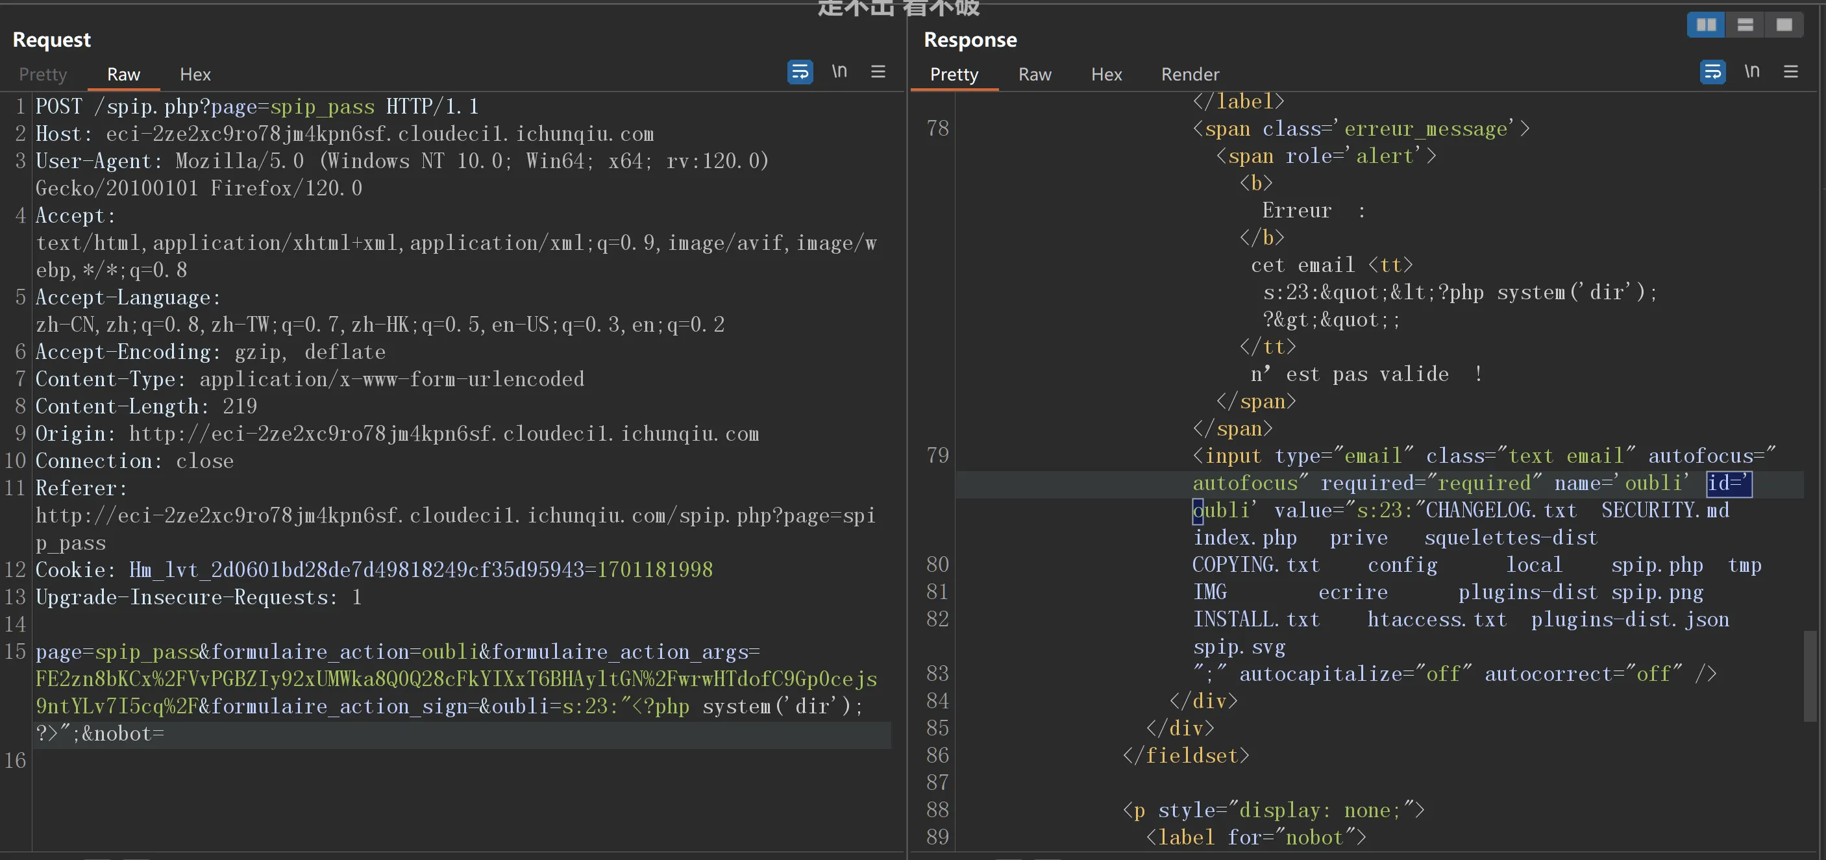Click plugins-dist.json in response output

[x=1630, y=620]
